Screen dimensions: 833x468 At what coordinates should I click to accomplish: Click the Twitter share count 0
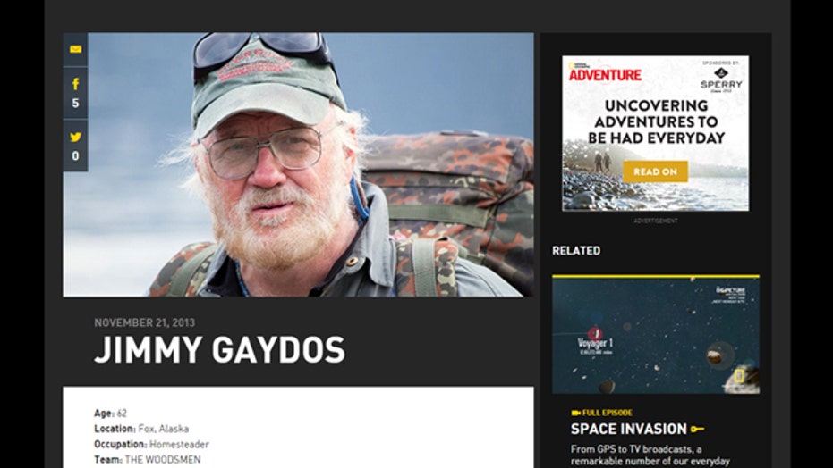75,155
